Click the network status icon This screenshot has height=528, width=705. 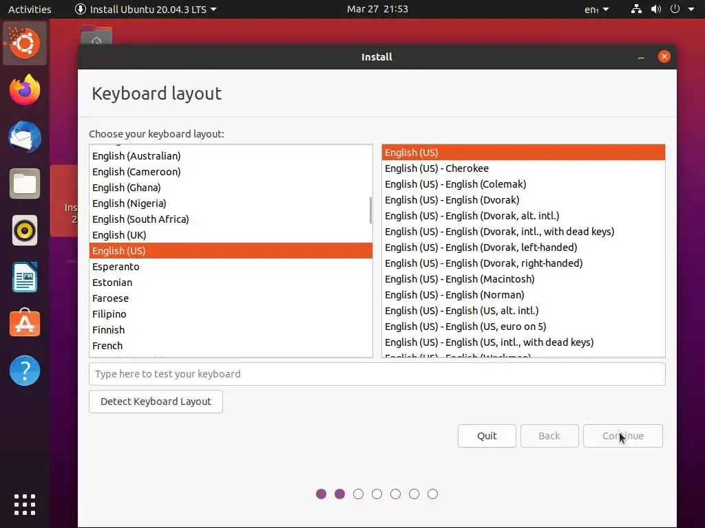point(636,9)
